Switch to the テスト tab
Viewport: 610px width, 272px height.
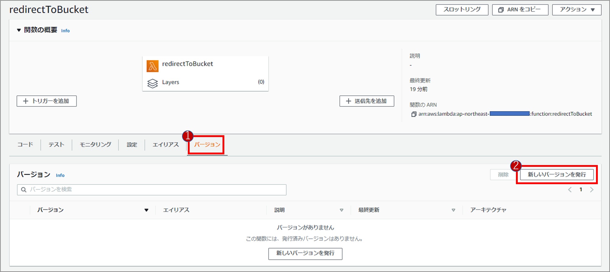point(56,145)
